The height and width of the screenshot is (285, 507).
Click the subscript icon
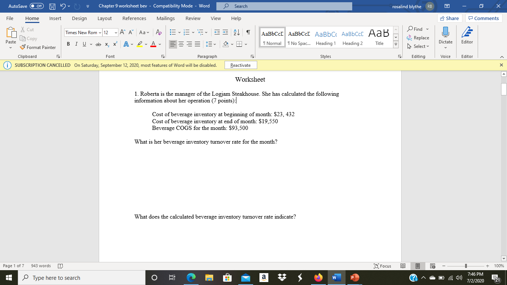[107, 44]
